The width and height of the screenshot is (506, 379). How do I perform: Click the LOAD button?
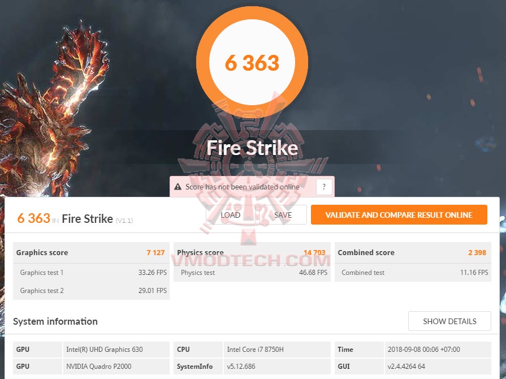click(231, 215)
